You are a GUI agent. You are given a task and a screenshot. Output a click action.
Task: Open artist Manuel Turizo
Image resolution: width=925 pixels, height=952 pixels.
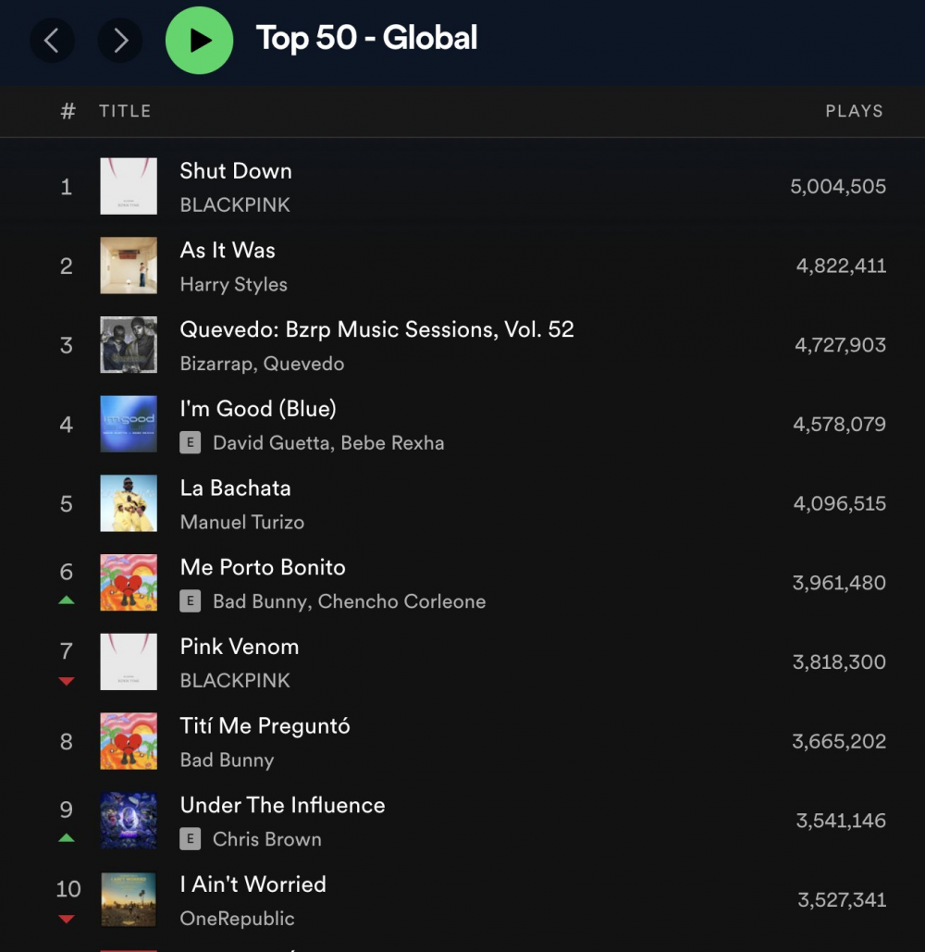click(242, 522)
